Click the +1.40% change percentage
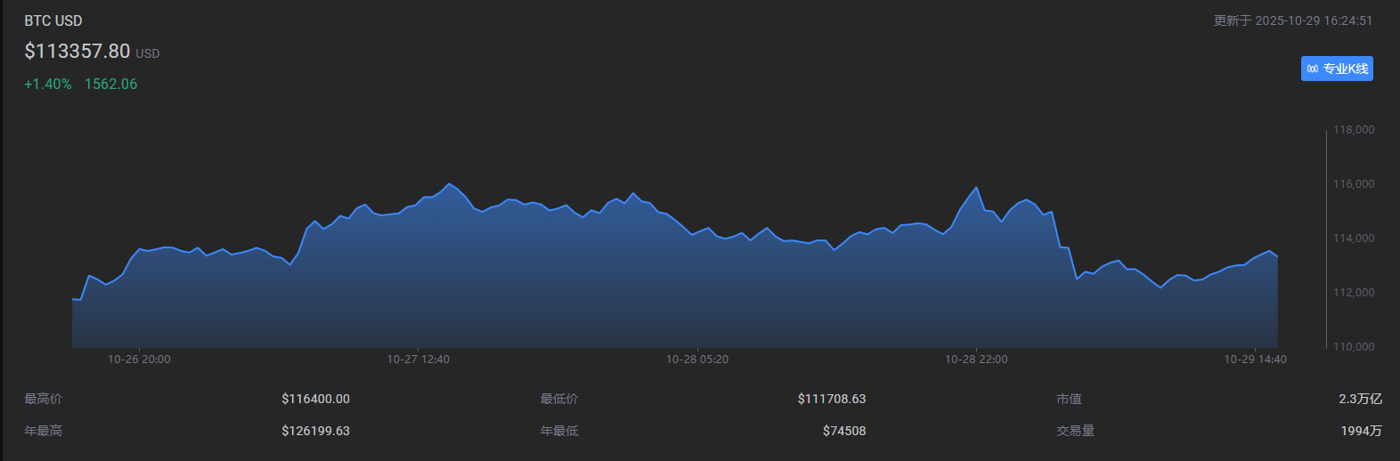This screenshot has width=1400, height=461. 48,84
